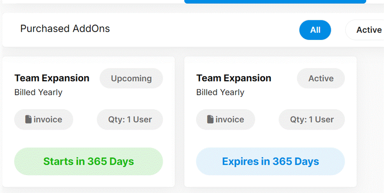The width and height of the screenshot is (384, 193).
Task: Click the Upcoming status badge
Action: [x=131, y=78]
